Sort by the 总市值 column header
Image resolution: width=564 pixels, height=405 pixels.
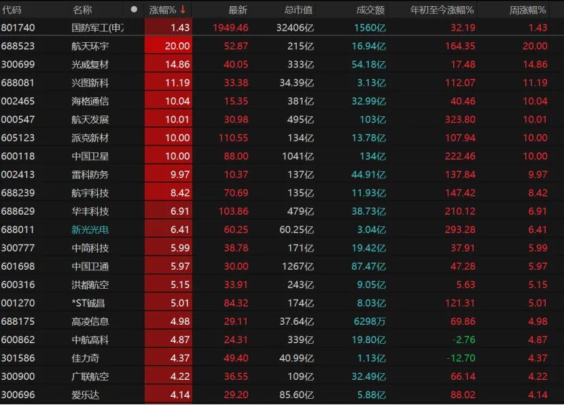pos(298,10)
